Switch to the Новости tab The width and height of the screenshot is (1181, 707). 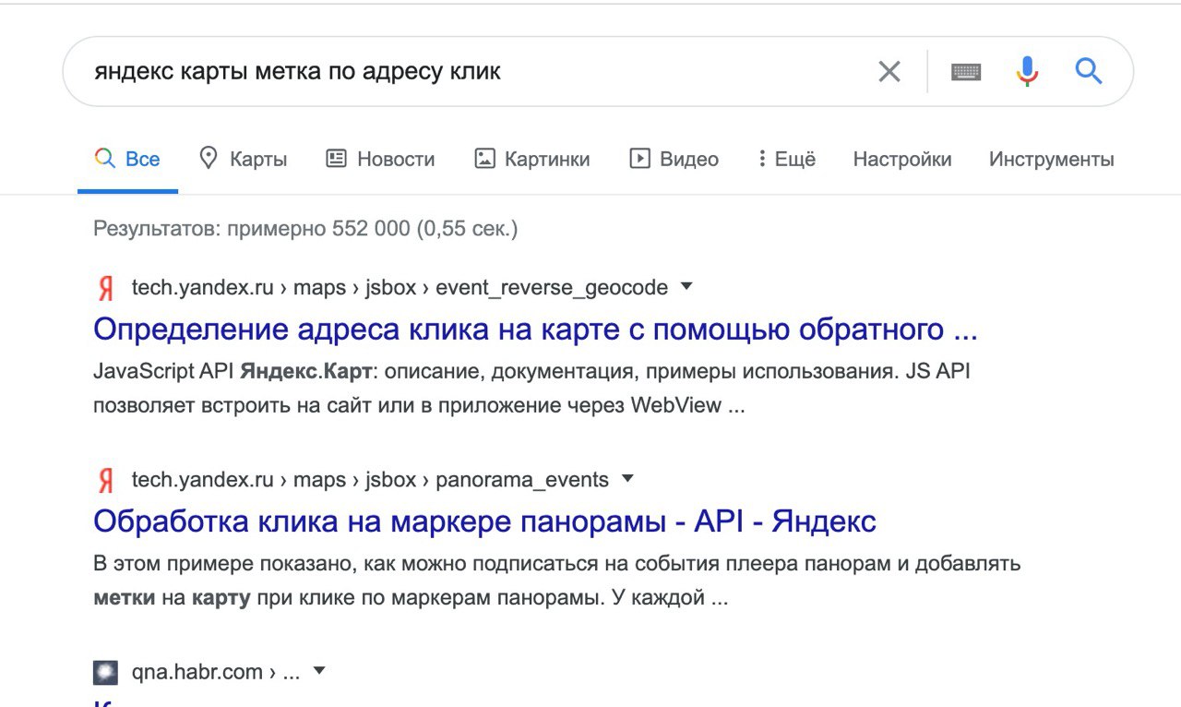point(380,160)
